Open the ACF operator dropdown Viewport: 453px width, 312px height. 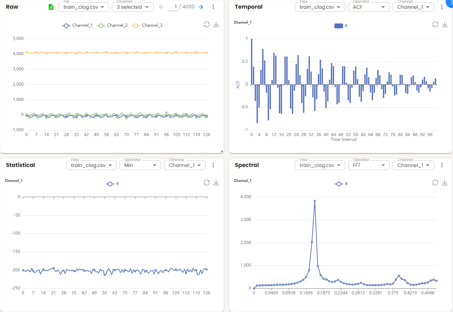[369, 7]
